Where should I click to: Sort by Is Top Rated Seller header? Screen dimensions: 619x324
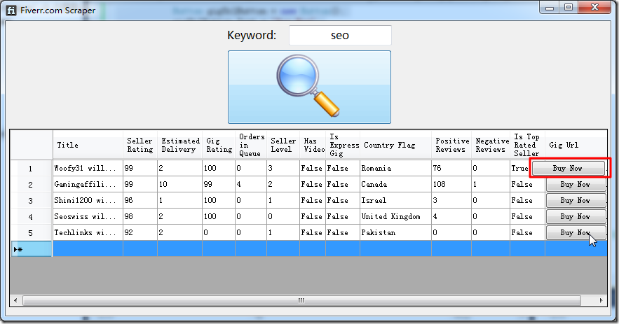pyautogui.click(x=527, y=145)
